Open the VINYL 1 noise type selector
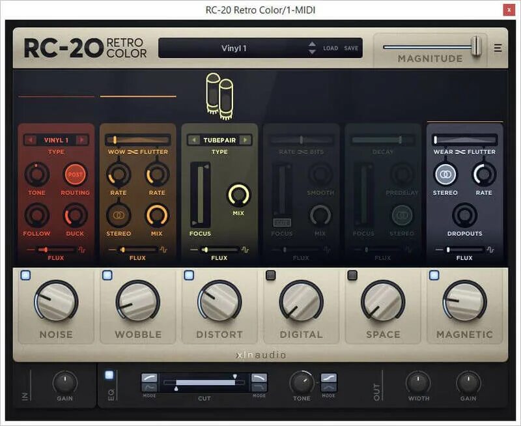Image resolution: width=521 pixels, height=426 pixels. 56,140
